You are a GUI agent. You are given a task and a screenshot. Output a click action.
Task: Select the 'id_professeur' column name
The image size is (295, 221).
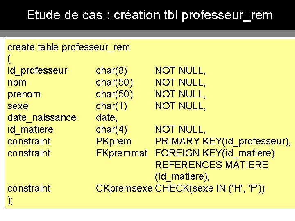[38, 70]
